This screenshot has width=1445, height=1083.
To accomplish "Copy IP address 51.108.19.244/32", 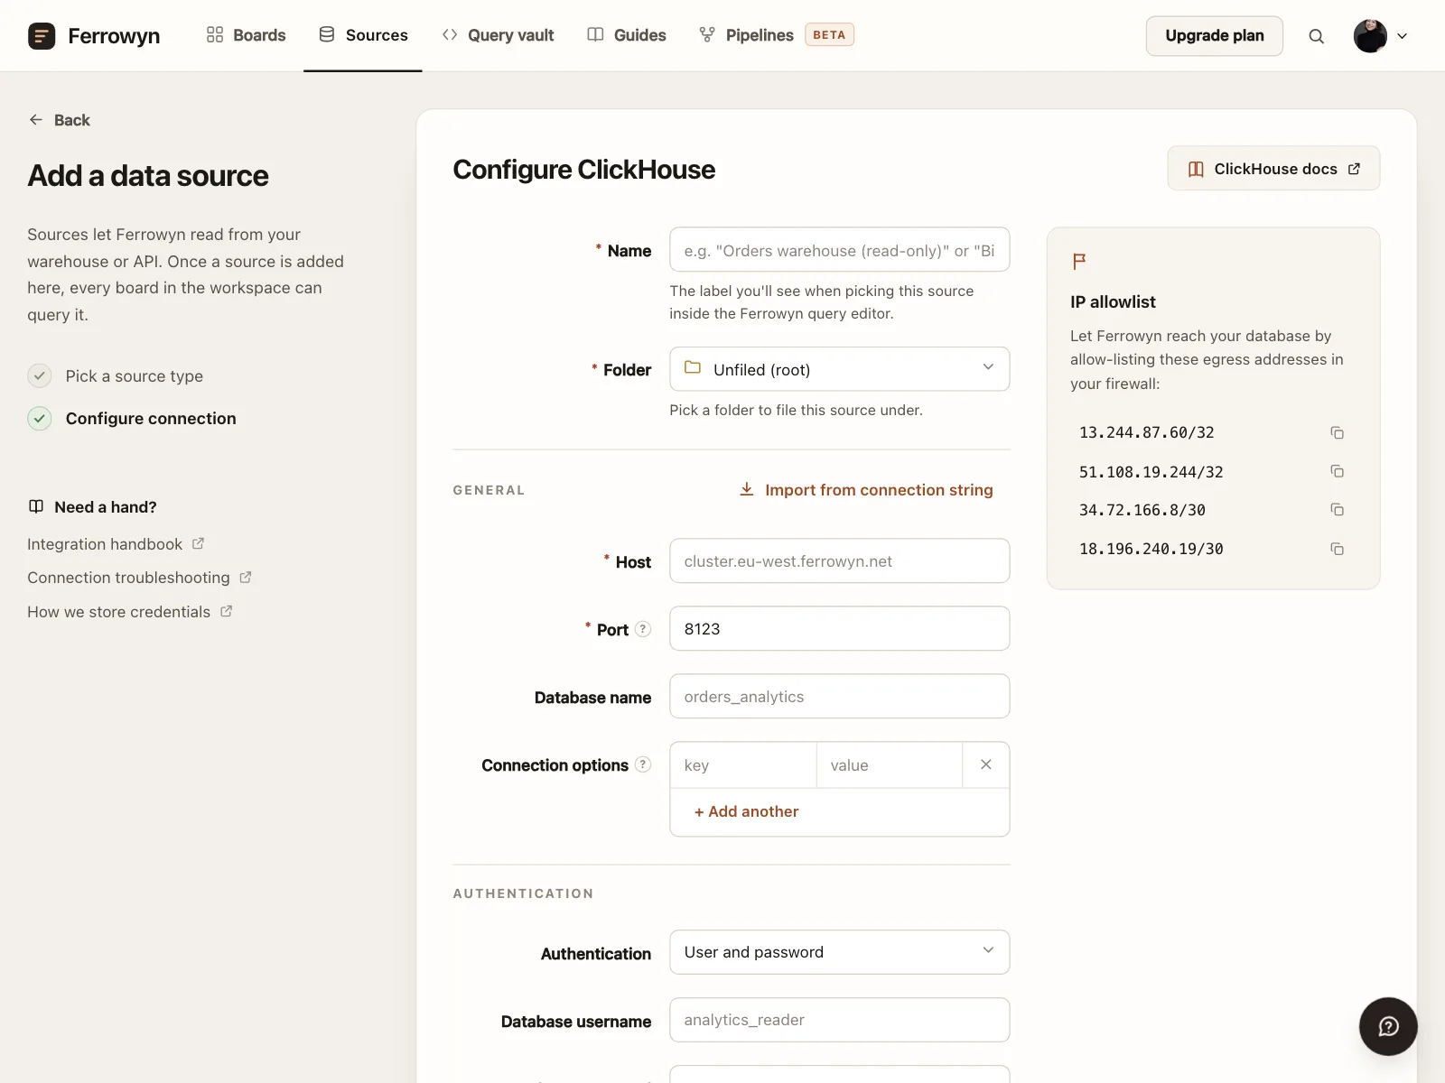I will 1338,471.
